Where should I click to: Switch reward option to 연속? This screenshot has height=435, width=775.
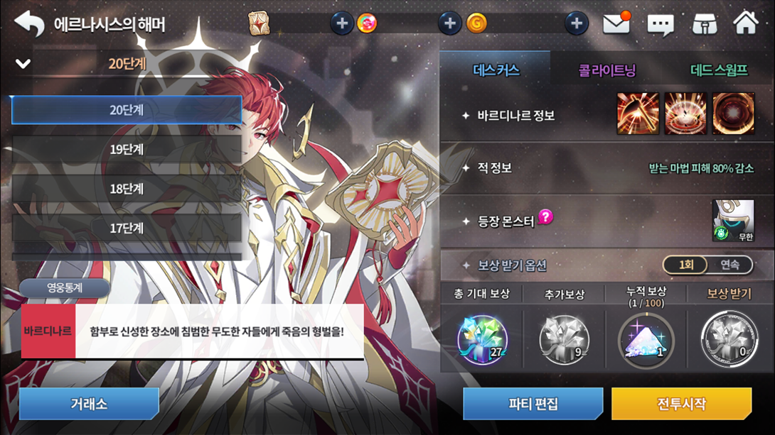click(x=730, y=265)
